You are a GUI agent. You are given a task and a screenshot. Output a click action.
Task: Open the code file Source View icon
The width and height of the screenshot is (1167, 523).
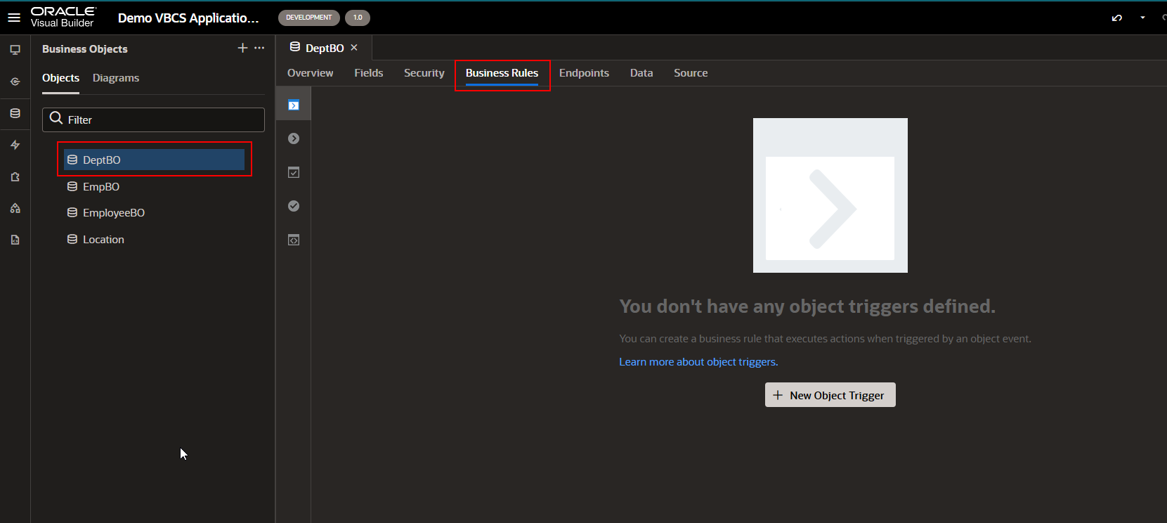[15, 240]
